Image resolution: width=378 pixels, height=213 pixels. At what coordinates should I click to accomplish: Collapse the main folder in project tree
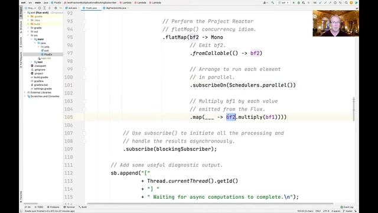click(x=31, y=39)
